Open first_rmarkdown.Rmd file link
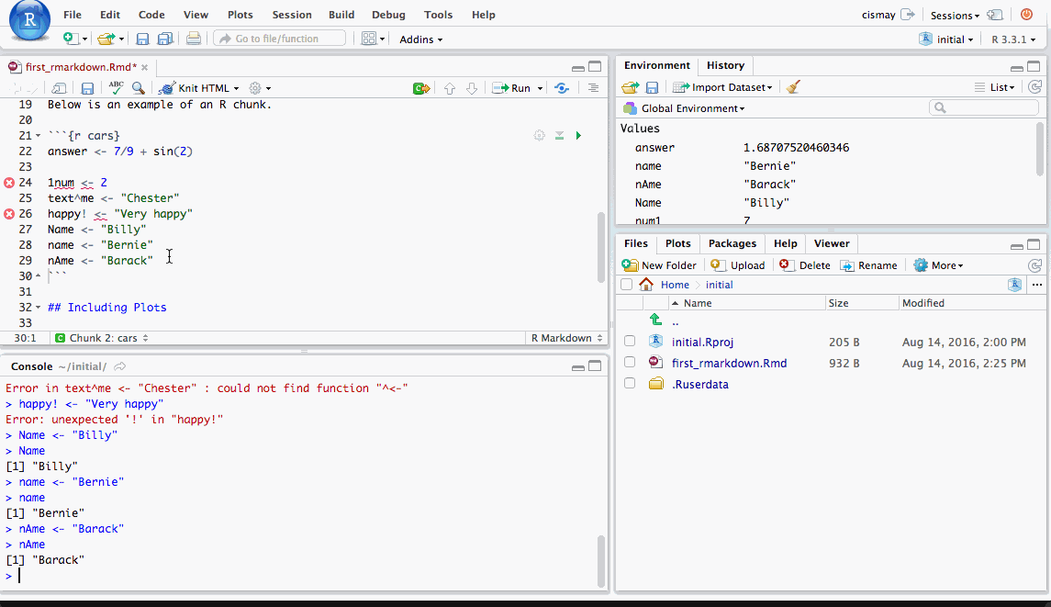Image resolution: width=1051 pixels, height=607 pixels. point(729,363)
